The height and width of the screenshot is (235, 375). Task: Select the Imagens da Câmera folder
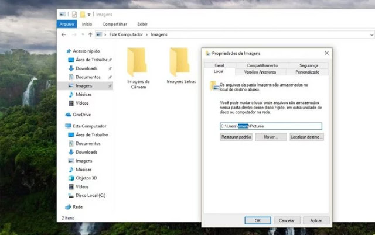[x=138, y=68]
